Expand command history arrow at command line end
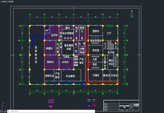Screen dimensions: 164x113 coord(94,111)
